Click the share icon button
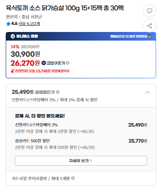The width and height of the screenshot is (161, 189). coord(149,26)
